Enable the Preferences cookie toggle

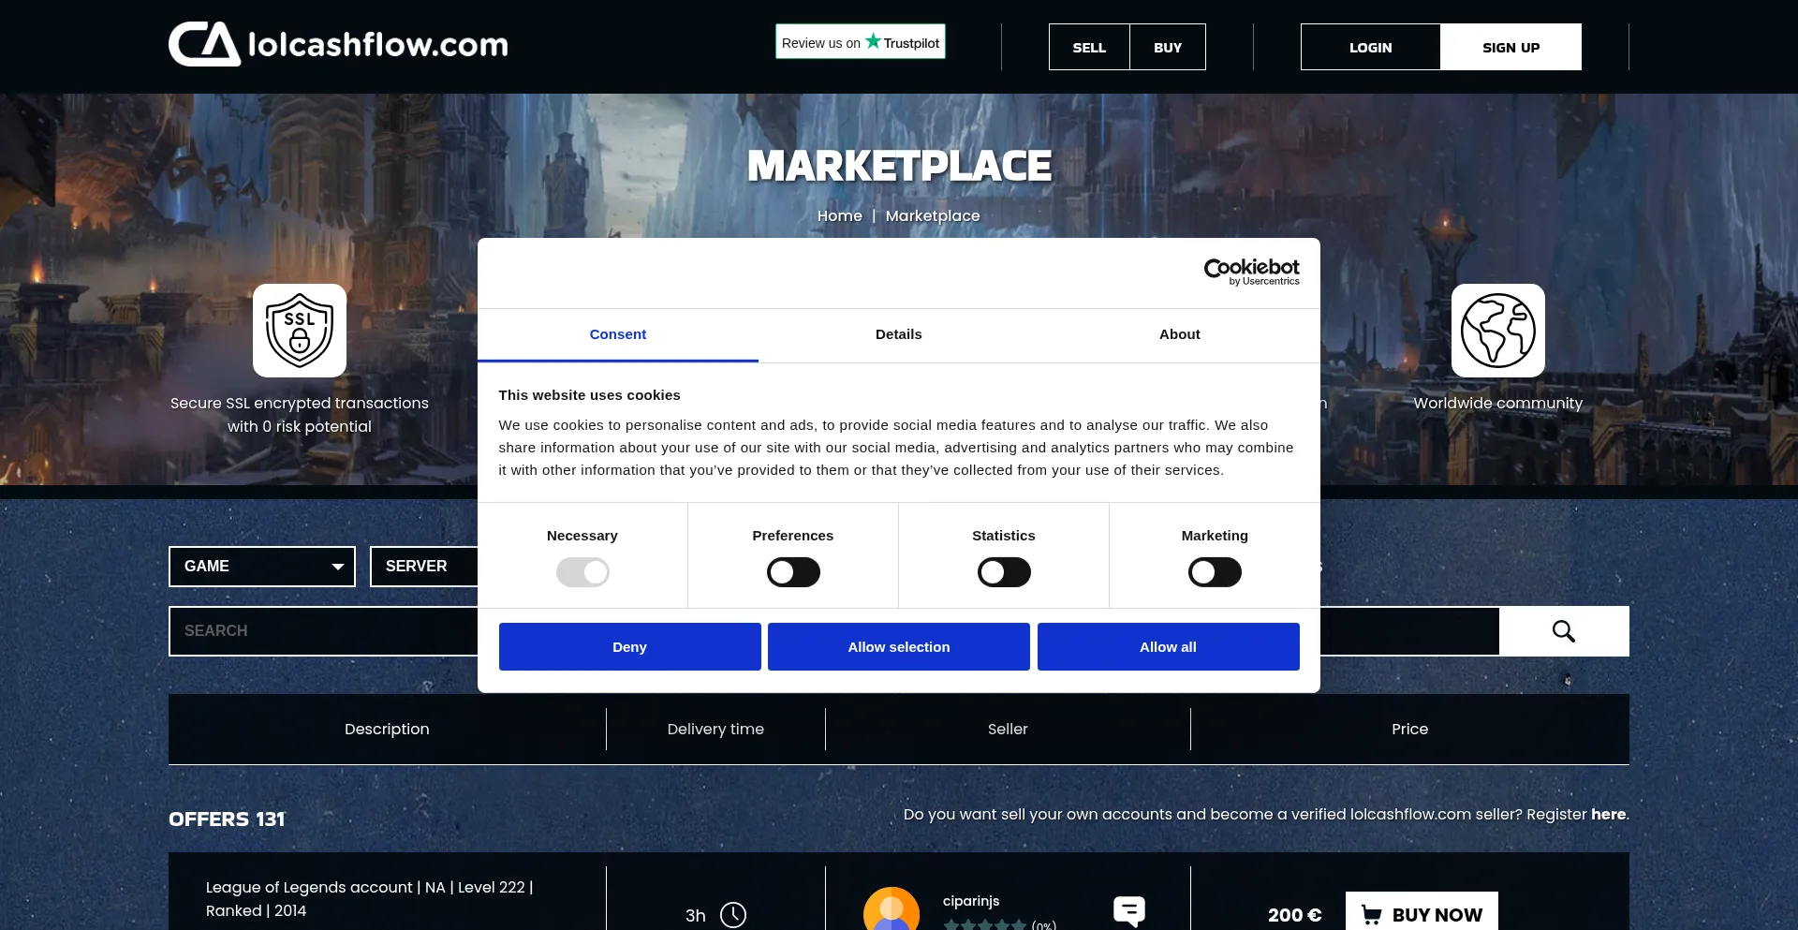point(792,571)
